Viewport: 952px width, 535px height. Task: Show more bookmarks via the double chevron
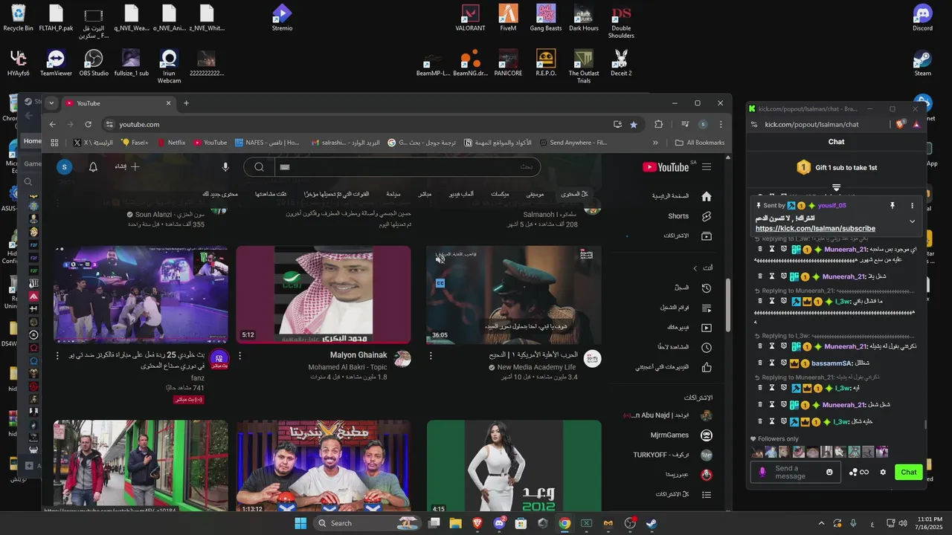655,143
